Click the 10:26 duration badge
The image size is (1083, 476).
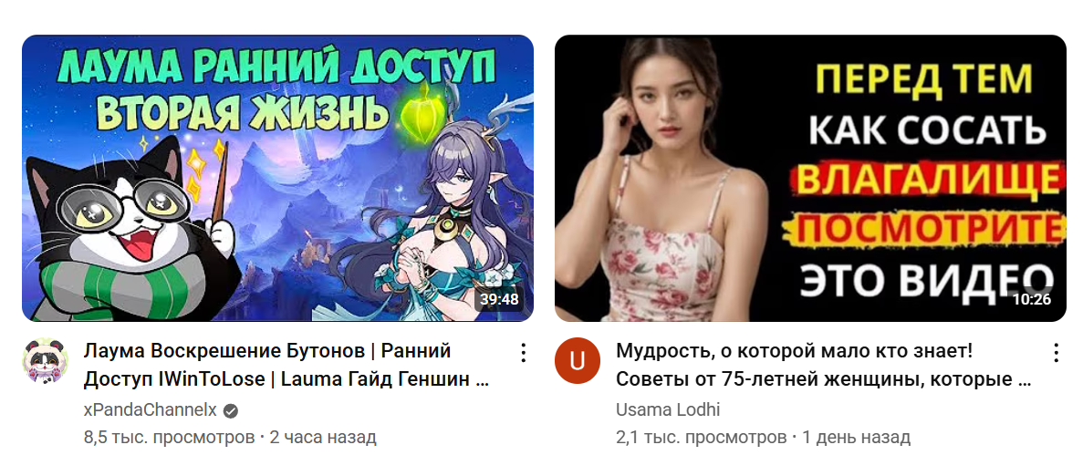1032,299
